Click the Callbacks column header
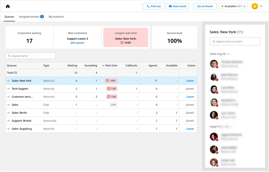Viewport: 269px width, 172px height. click(131, 65)
